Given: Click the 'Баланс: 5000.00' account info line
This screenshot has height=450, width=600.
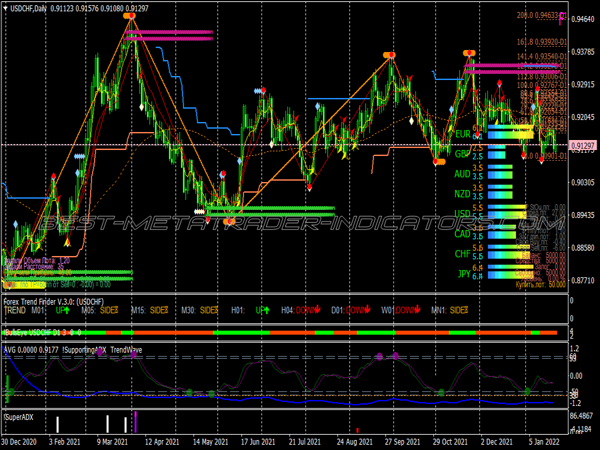Looking at the screenshot, I should [x=543, y=255].
